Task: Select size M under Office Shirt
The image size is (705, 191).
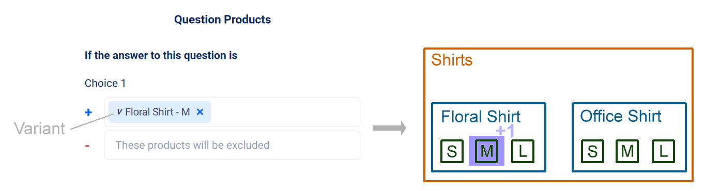Action: tap(627, 151)
